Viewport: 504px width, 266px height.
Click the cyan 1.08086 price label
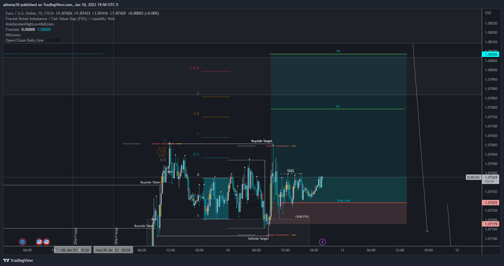coord(491,54)
